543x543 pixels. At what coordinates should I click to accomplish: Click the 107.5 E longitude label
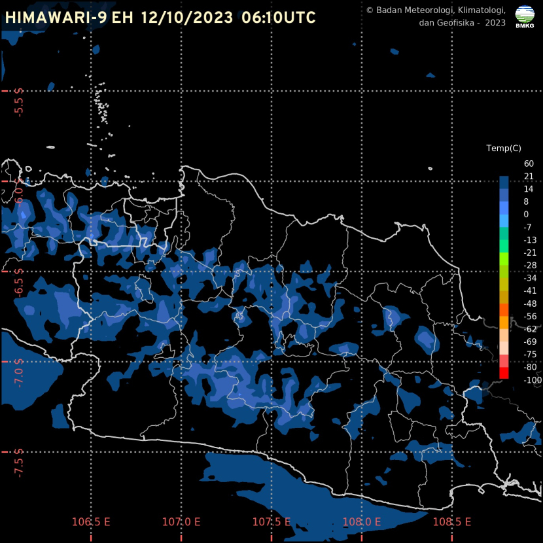[271, 522]
